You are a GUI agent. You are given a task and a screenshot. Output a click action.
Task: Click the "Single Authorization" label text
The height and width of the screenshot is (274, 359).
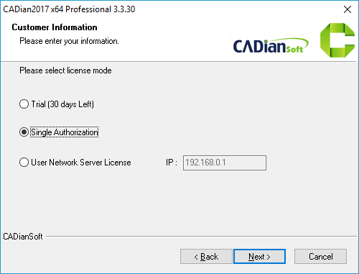(65, 132)
